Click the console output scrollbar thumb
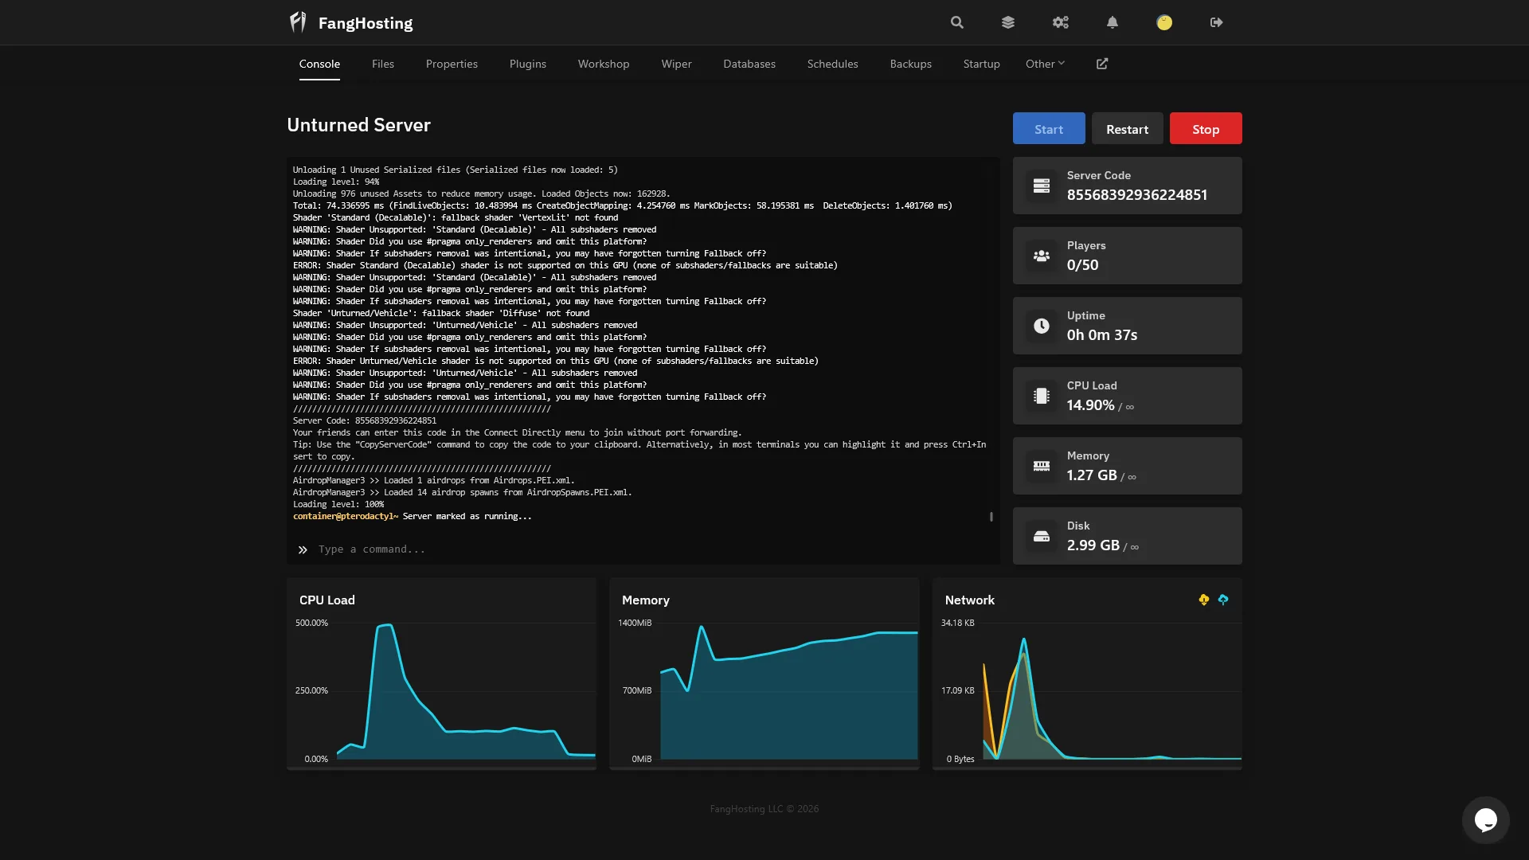 coord(991,517)
